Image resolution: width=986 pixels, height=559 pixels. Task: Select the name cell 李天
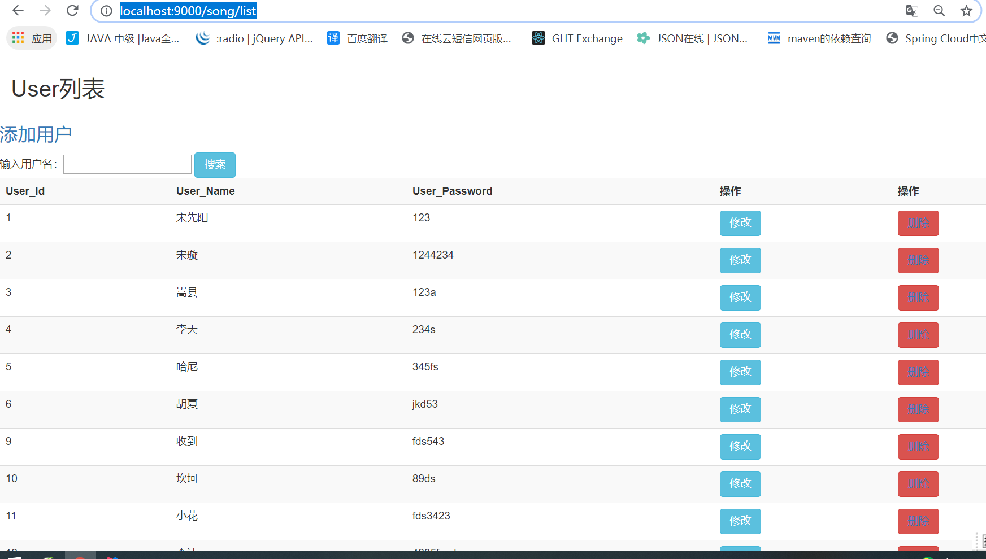[x=187, y=329]
